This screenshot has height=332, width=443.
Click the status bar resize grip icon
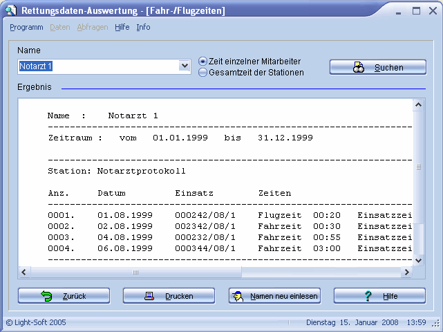coord(437,323)
